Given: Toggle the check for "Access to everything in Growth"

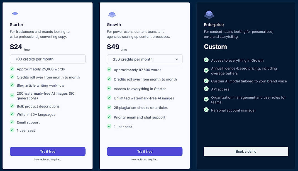Looking at the screenshot, I should 206,60.
